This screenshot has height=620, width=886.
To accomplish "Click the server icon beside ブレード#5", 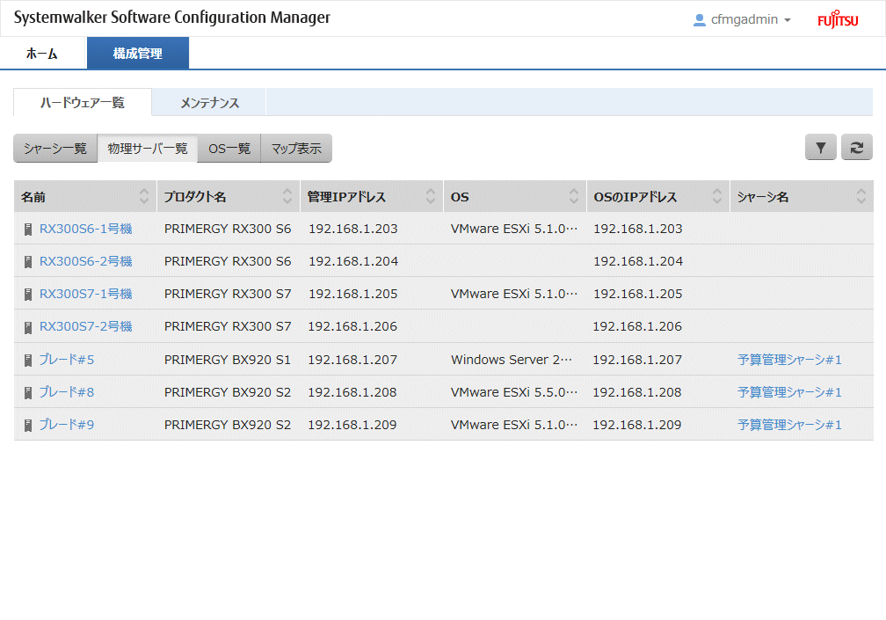I will [28, 360].
